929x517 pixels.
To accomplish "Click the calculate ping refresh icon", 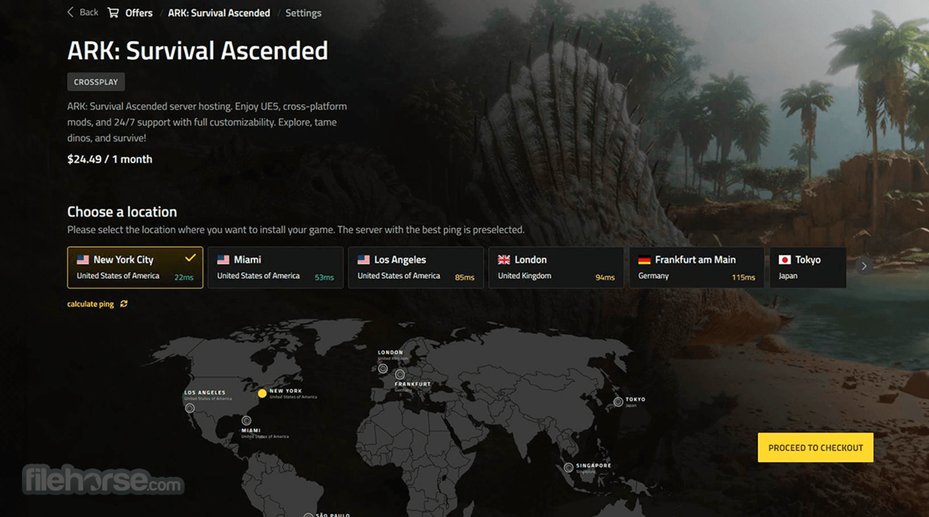I will 124,303.
